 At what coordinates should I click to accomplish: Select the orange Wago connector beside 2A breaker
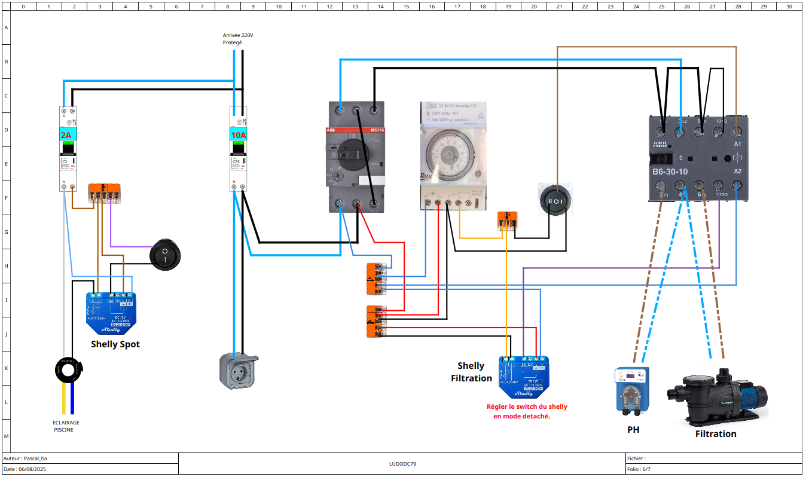tap(105, 194)
